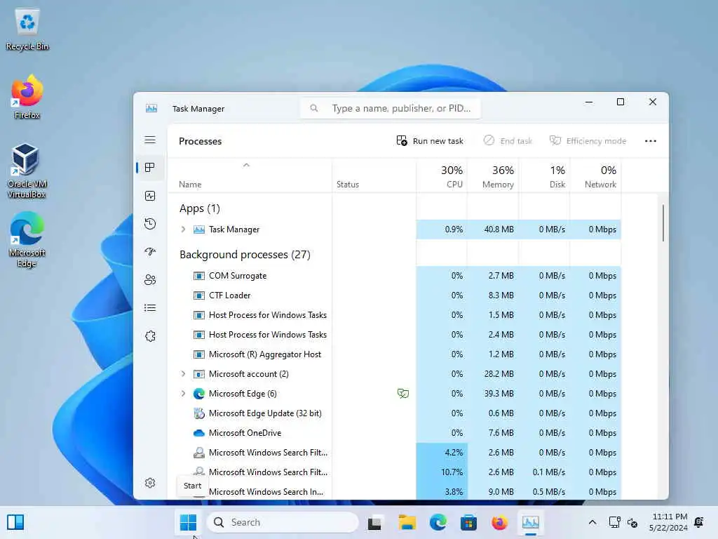Image resolution: width=718 pixels, height=539 pixels.
Task: Select Firefox desktop shortcut
Action: 27,98
